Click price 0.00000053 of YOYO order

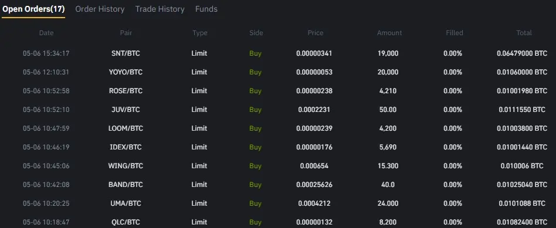pos(314,72)
